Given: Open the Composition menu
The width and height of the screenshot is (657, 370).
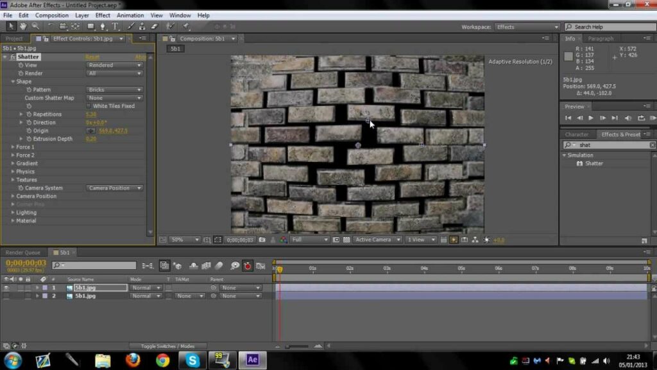Looking at the screenshot, I should pos(52,15).
